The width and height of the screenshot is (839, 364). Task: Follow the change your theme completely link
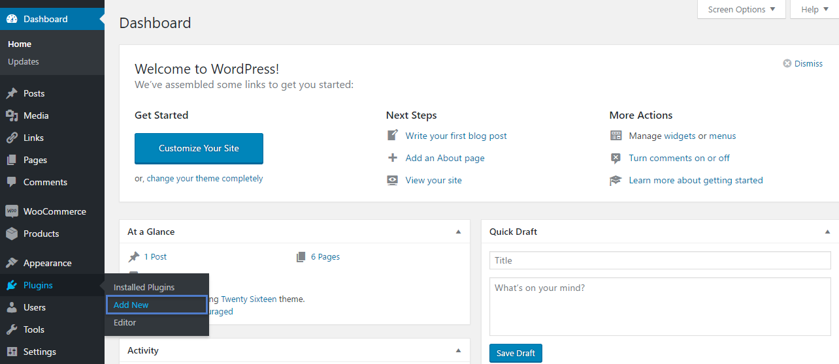(205, 178)
